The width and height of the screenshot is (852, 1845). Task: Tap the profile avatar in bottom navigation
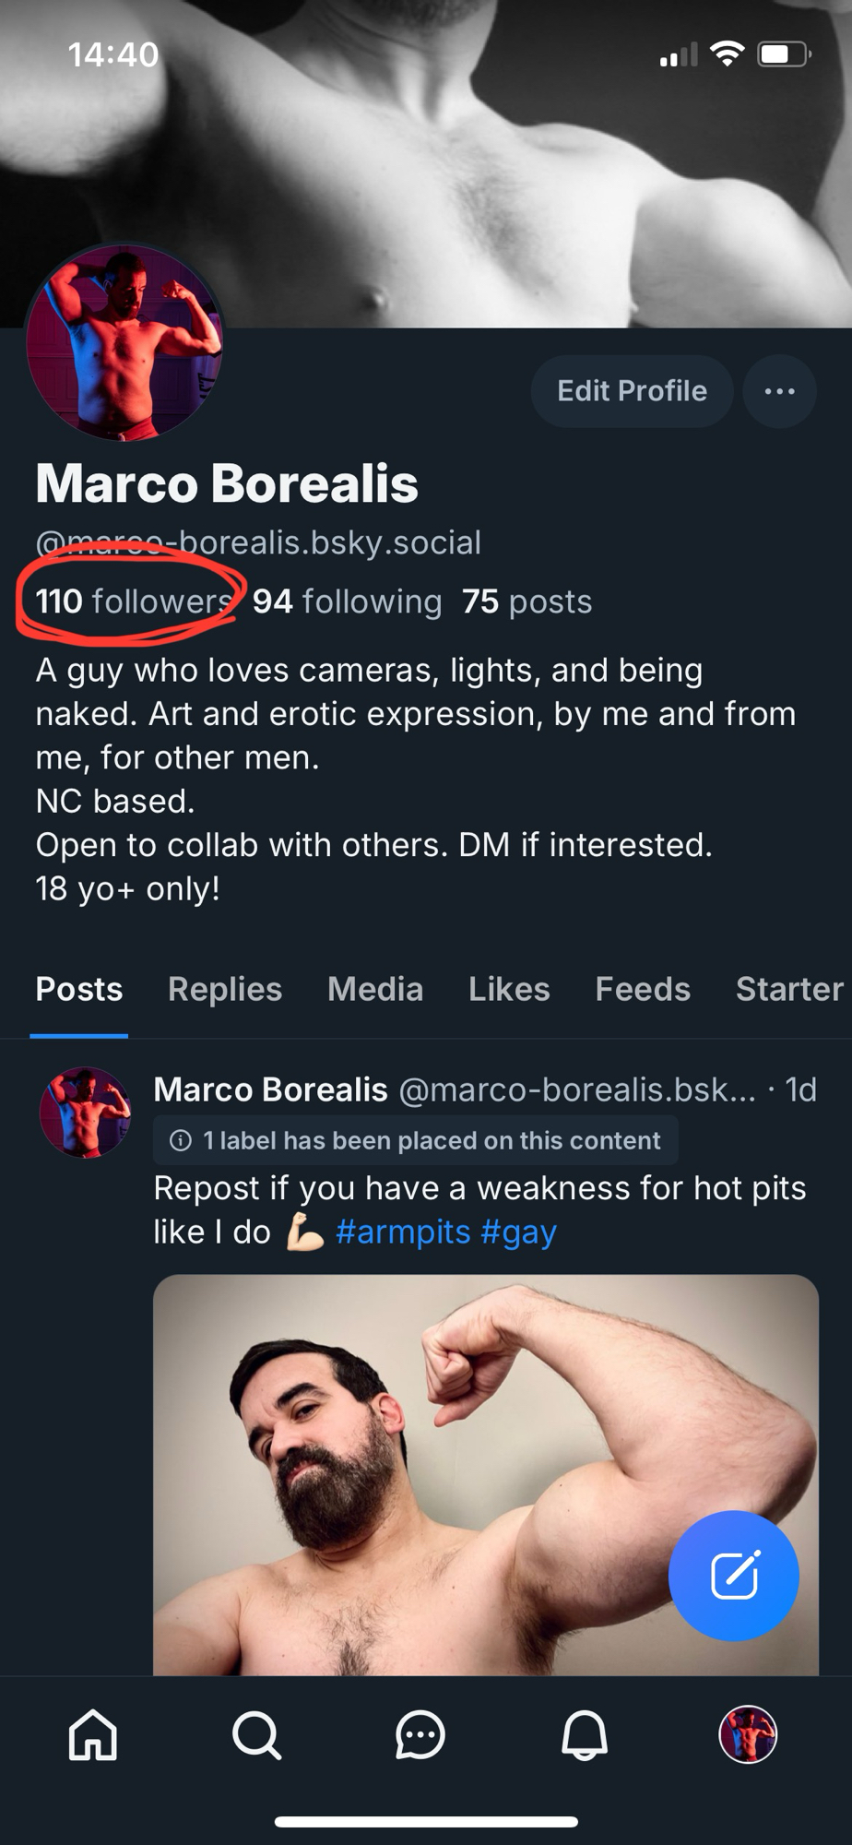pyautogui.click(x=748, y=1734)
